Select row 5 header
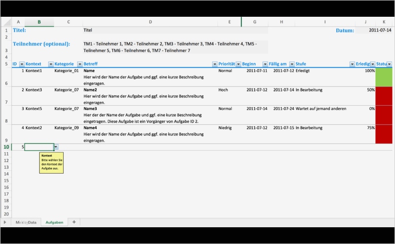This screenshot has width=395, height=244. (6, 64)
